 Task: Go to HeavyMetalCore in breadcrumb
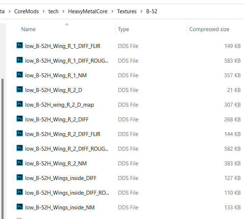[88, 11]
